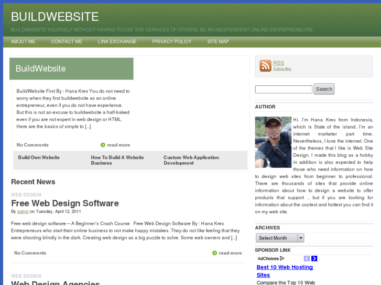The width and height of the screenshot is (381, 285).
Task: Select How To Build A Website Business
Action: click(x=117, y=160)
